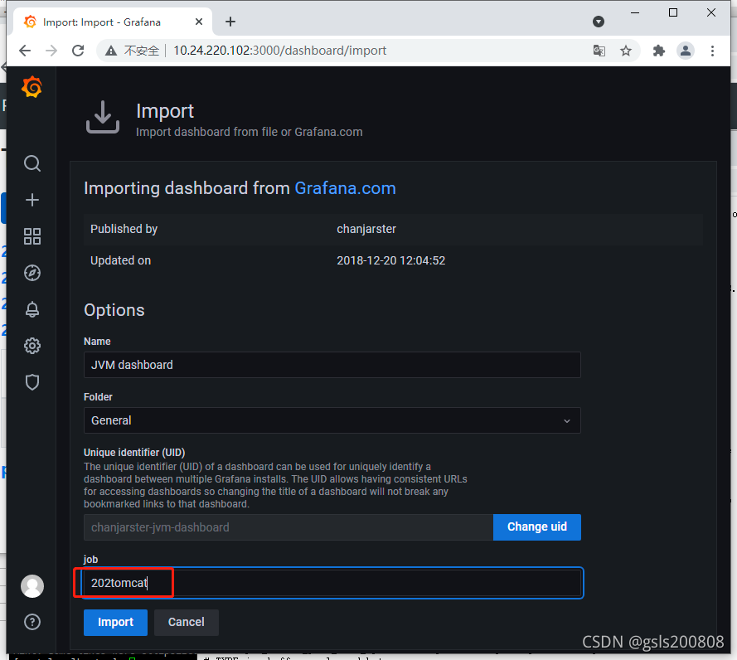Open the Chrome profile icon

point(686,51)
